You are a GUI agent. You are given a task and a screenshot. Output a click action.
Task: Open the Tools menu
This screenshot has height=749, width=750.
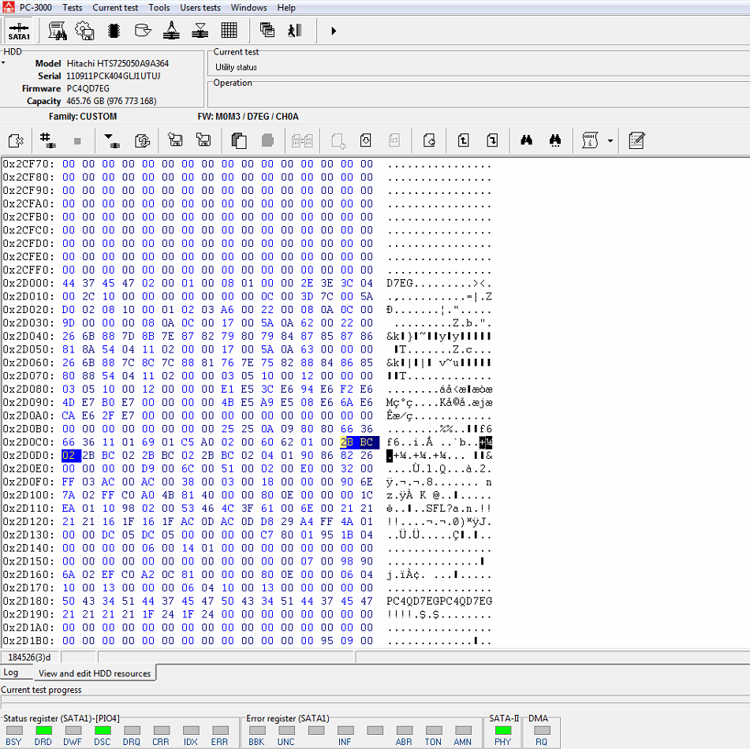(159, 8)
